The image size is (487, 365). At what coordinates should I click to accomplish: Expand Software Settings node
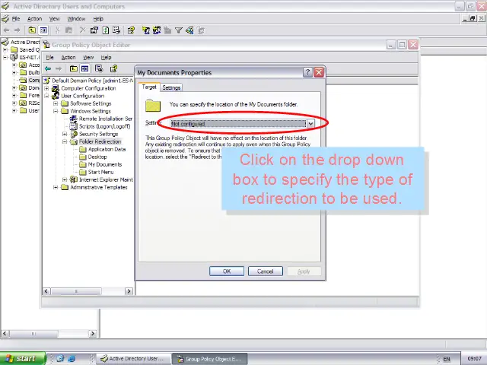point(56,103)
